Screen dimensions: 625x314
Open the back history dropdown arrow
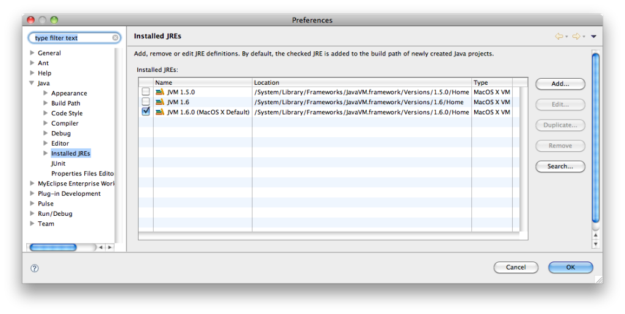pyautogui.click(x=566, y=37)
